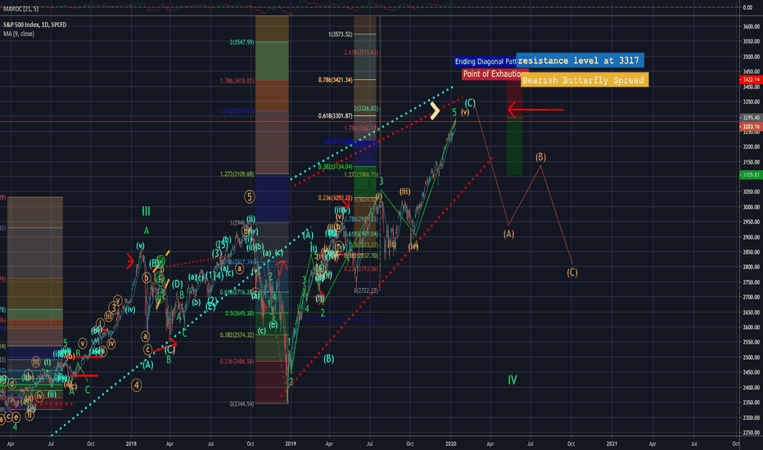Select the cream-yellow chevron marker on the chart

coord(435,110)
